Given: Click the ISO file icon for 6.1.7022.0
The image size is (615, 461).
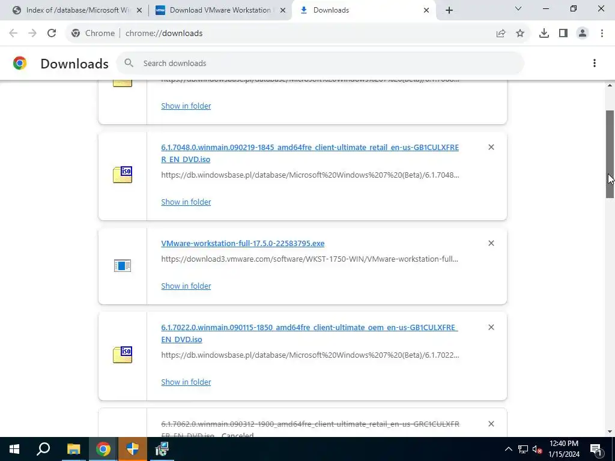Looking at the screenshot, I should coord(123,355).
